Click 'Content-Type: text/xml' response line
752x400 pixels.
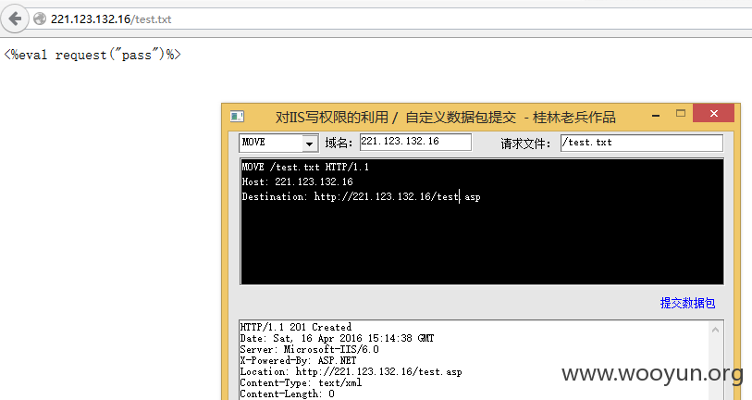[x=301, y=382]
